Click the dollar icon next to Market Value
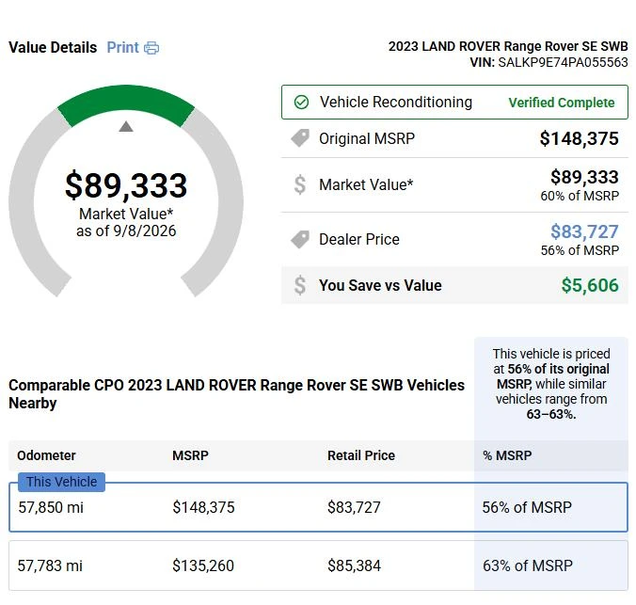The height and width of the screenshot is (605, 636). click(x=300, y=184)
